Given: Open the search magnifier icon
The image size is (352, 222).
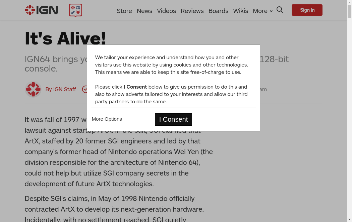Looking at the screenshot, I should pos(280,10).
